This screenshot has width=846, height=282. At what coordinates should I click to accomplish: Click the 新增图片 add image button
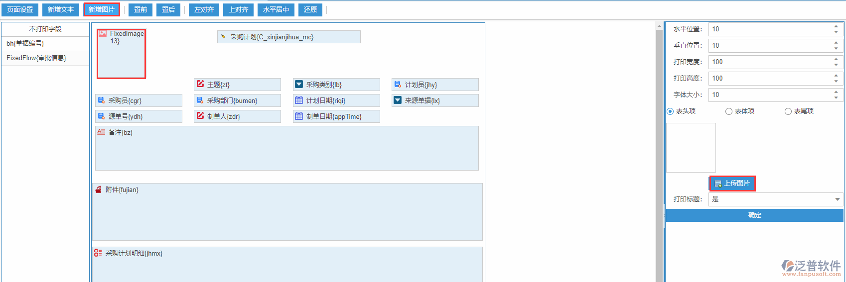pos(102,10)
